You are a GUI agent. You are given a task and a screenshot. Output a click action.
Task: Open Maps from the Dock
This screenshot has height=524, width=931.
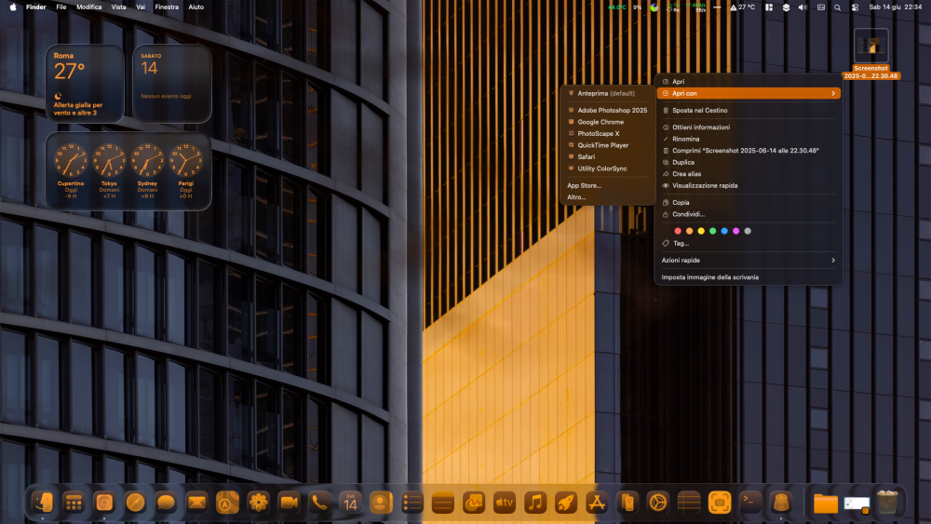[227, 503]
